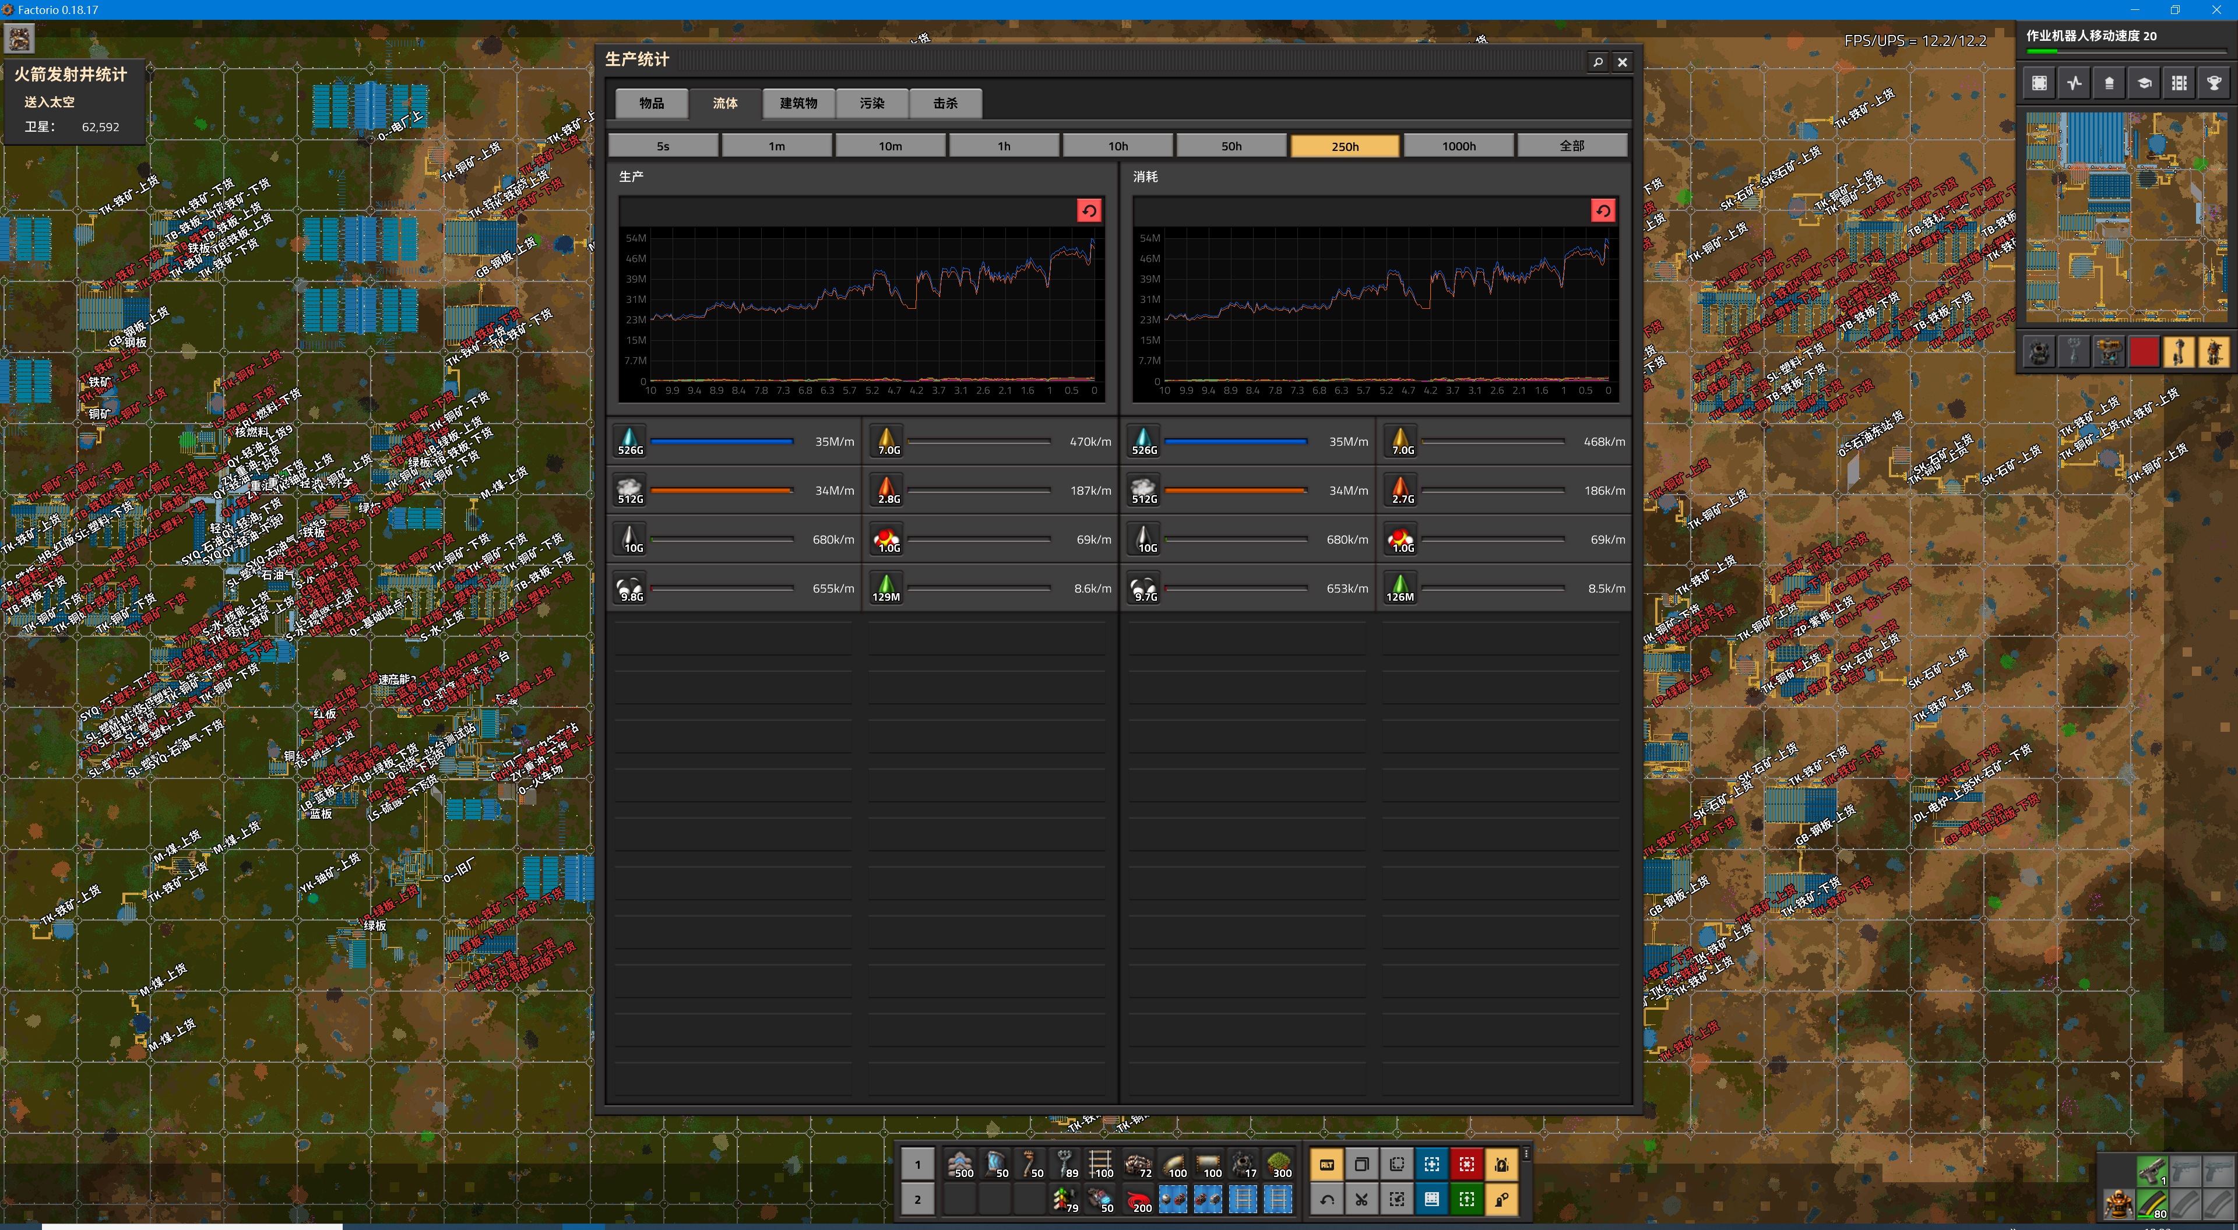Select the red deconstruction planner shortcut

1466,1164
